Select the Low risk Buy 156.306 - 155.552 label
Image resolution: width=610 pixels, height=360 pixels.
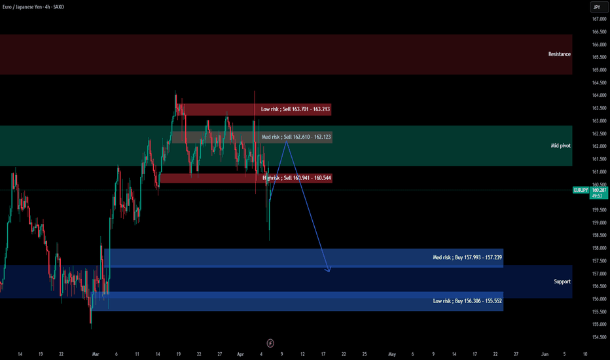tap(467, 301)
